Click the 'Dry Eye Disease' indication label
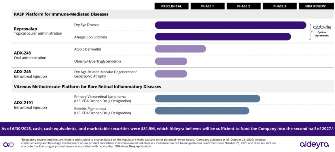The width and height of the screenshot is (335, 152). [x=87, y=25]
